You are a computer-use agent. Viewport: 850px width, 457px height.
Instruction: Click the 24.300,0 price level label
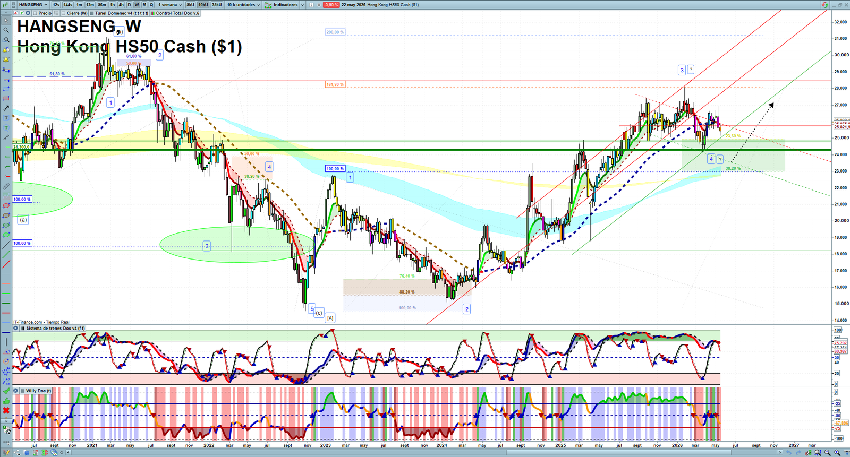pyautogui.click(x=21, y=147)
